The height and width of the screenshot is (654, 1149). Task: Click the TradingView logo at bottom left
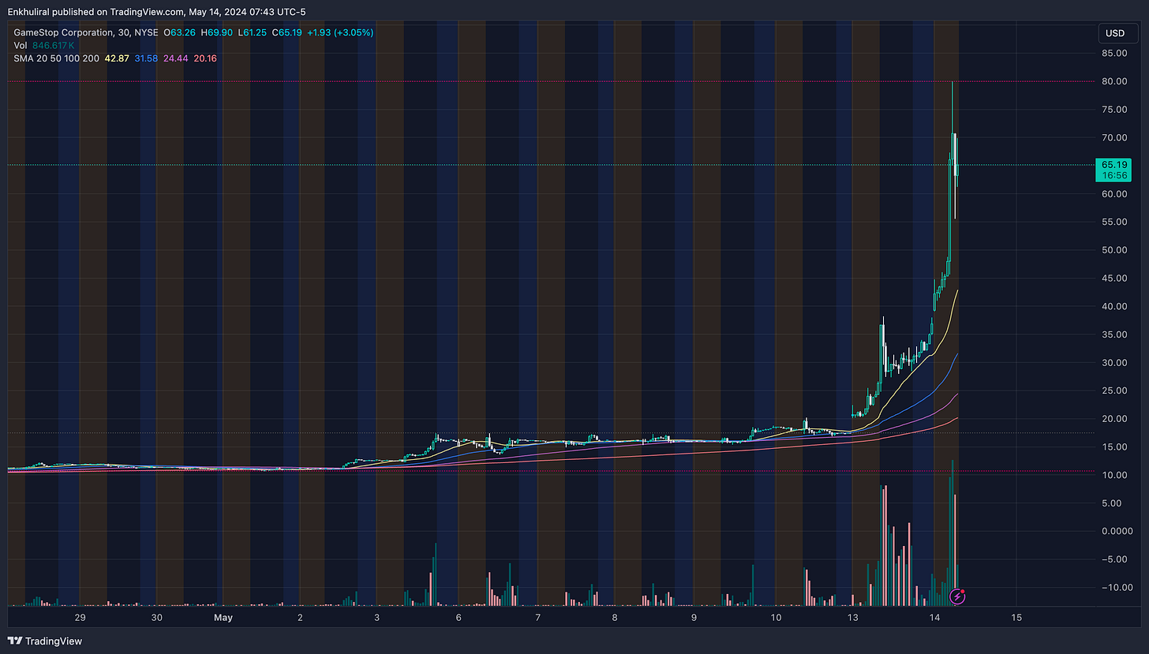coord(46,641)
